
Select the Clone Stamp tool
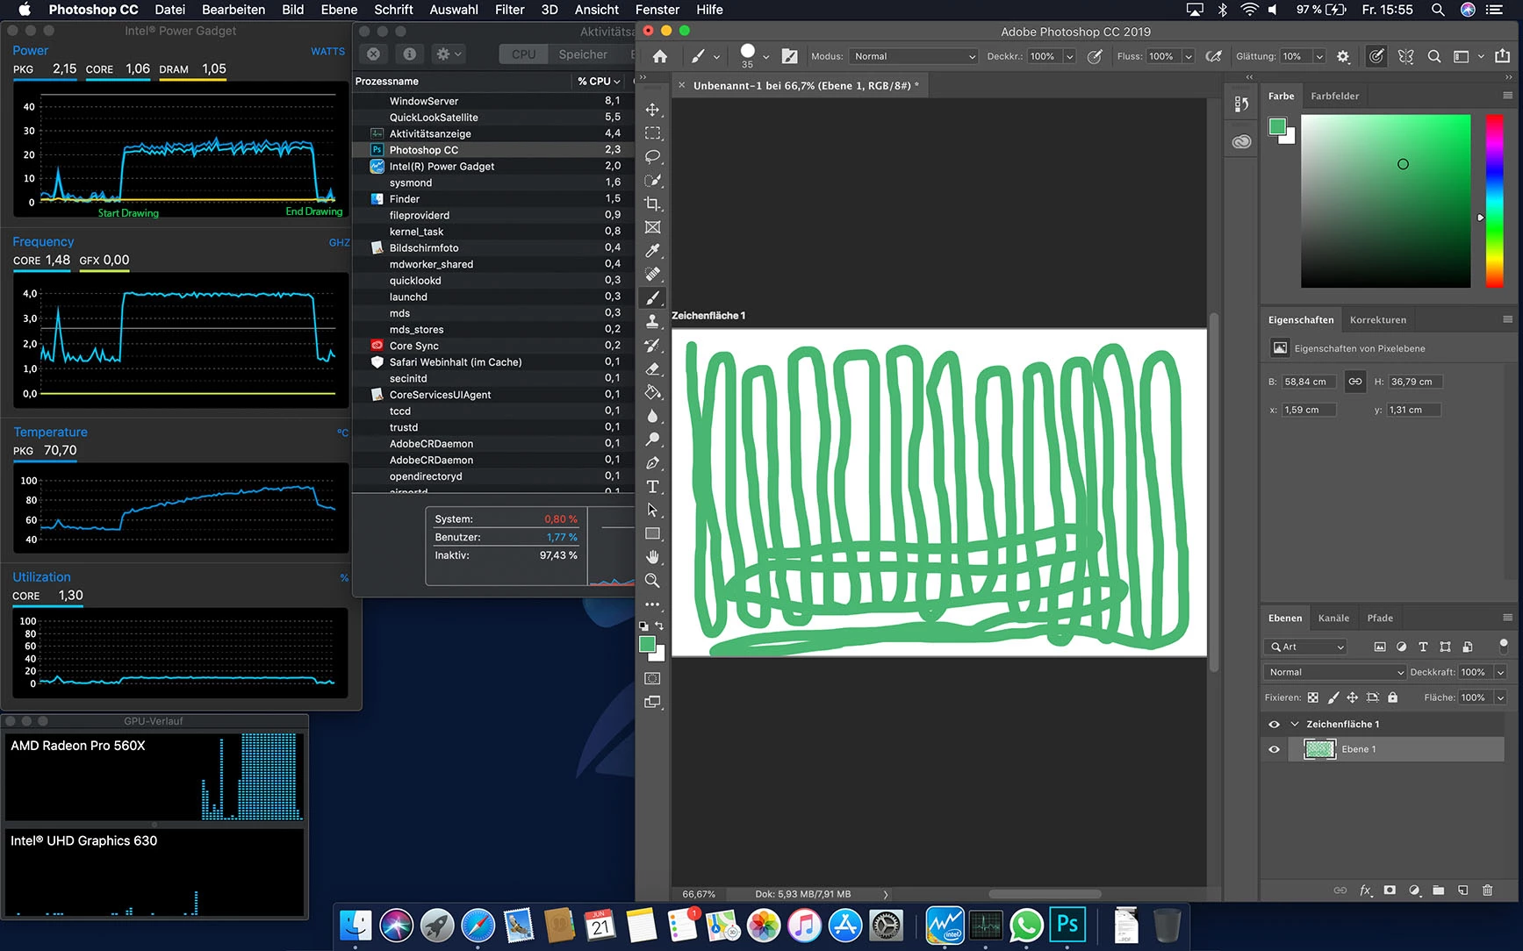coord(652,322)
